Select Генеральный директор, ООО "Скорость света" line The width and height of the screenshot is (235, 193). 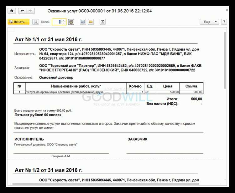point(46,145)
